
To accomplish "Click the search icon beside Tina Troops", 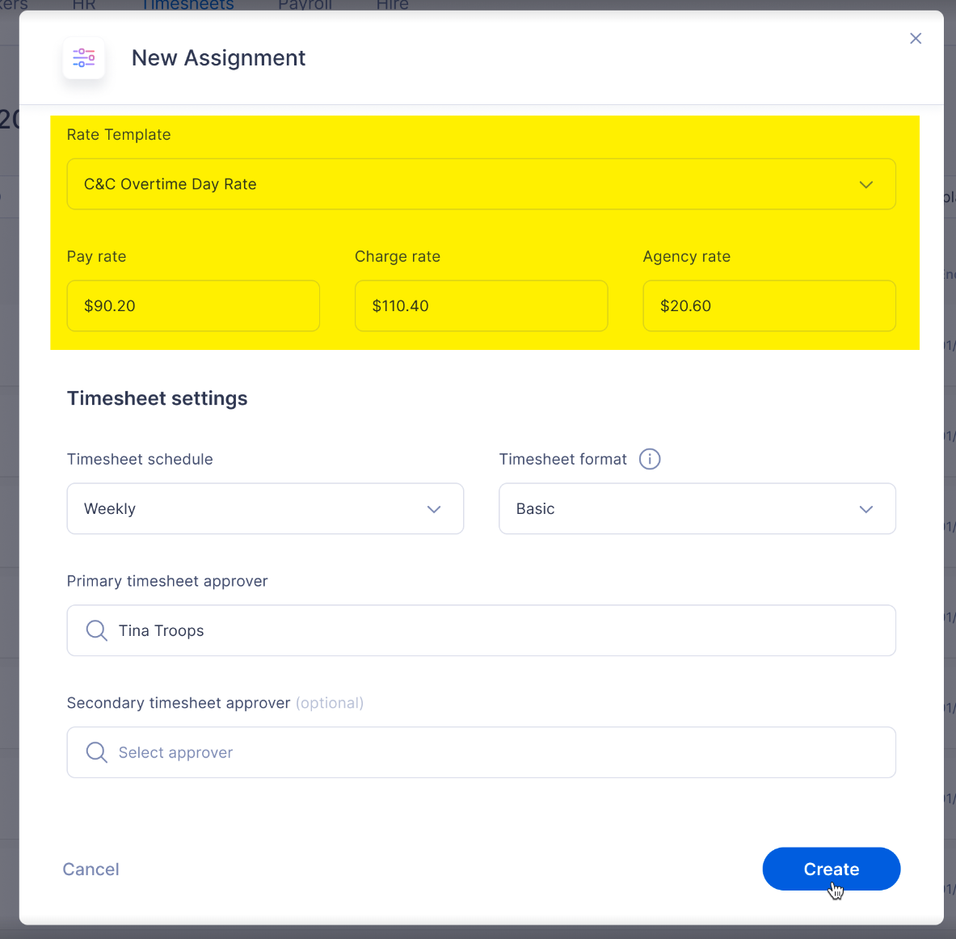I will click(x=96, y=630).
